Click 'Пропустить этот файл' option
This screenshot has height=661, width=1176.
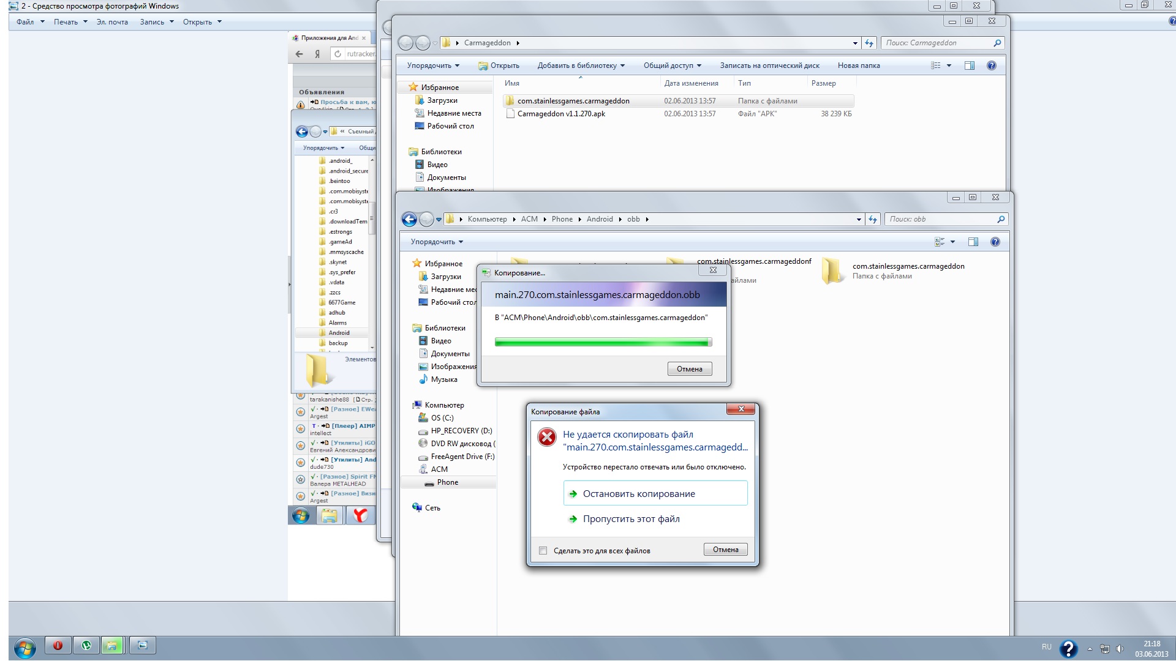point(631,518)
